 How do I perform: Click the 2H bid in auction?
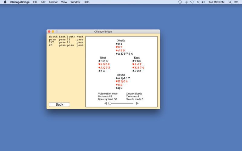pyautogui.click(x=69, y=42)
